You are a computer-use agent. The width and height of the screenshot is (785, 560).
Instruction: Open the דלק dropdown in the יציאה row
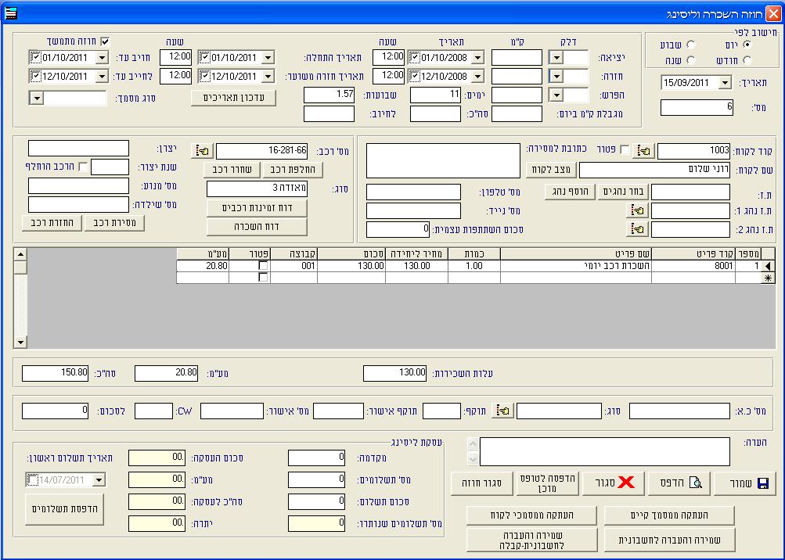[x=556, y=58]
